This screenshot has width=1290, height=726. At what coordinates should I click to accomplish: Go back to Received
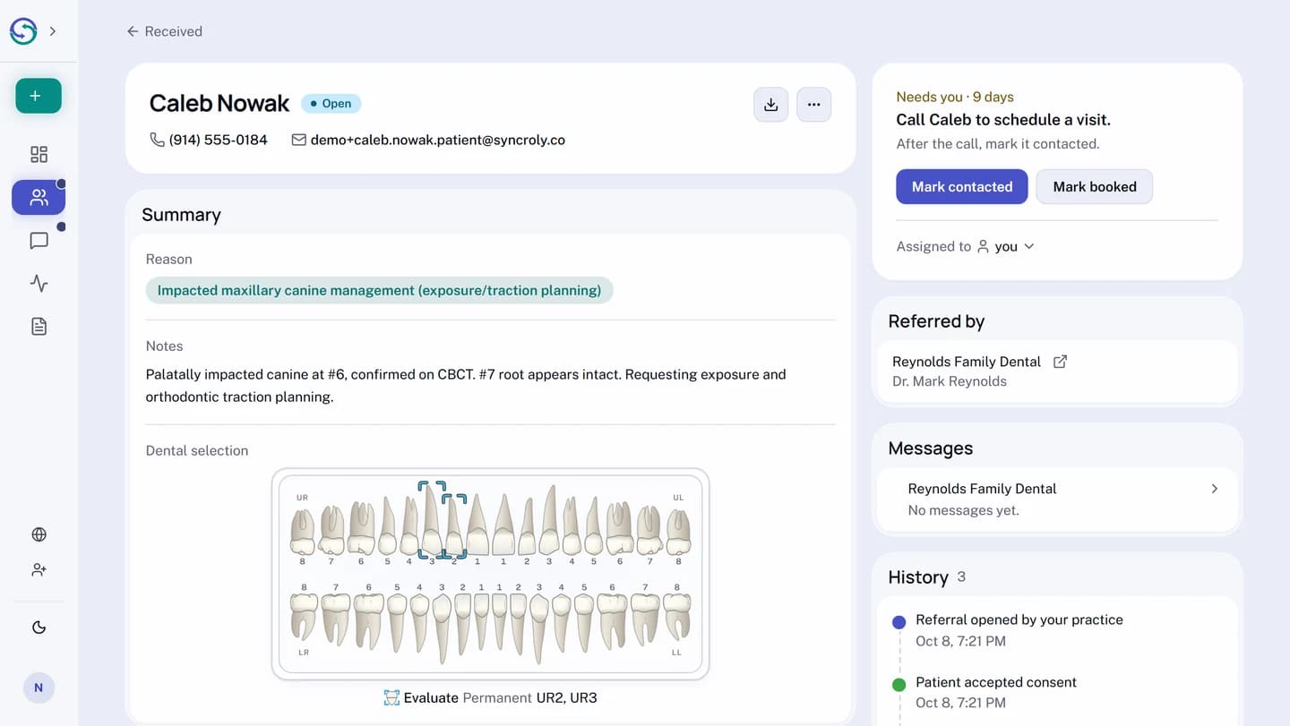tap(164, 31)
